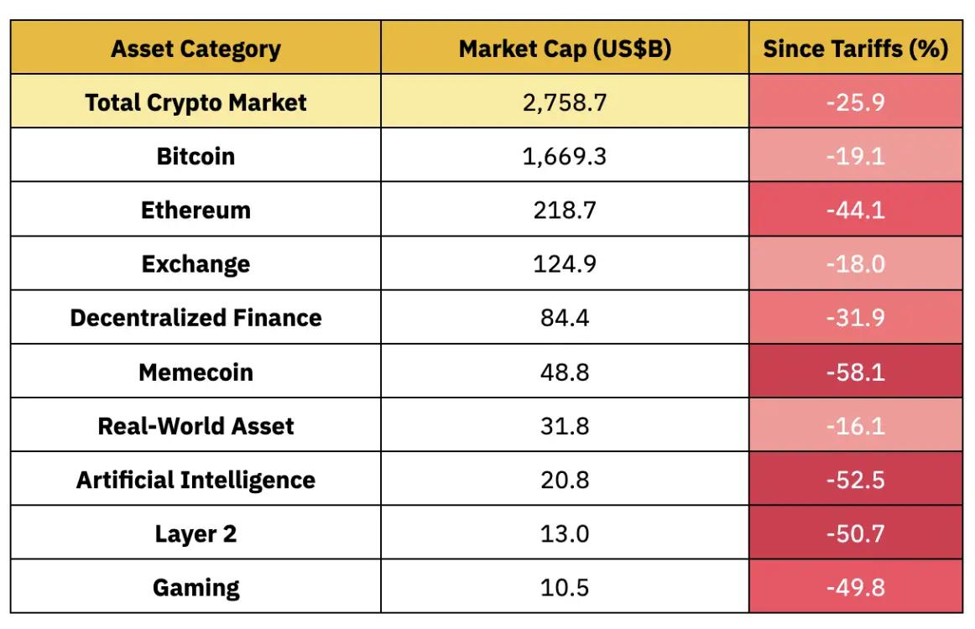Click the dark red -58.1 cell
The width and height of the screenshot is (975, 629).
(855, 372)
